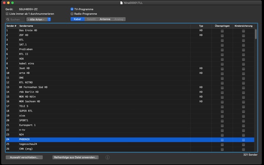Click the search magnifier icon
The width and height of the screenshot is (264, 165).
point(8,20)
